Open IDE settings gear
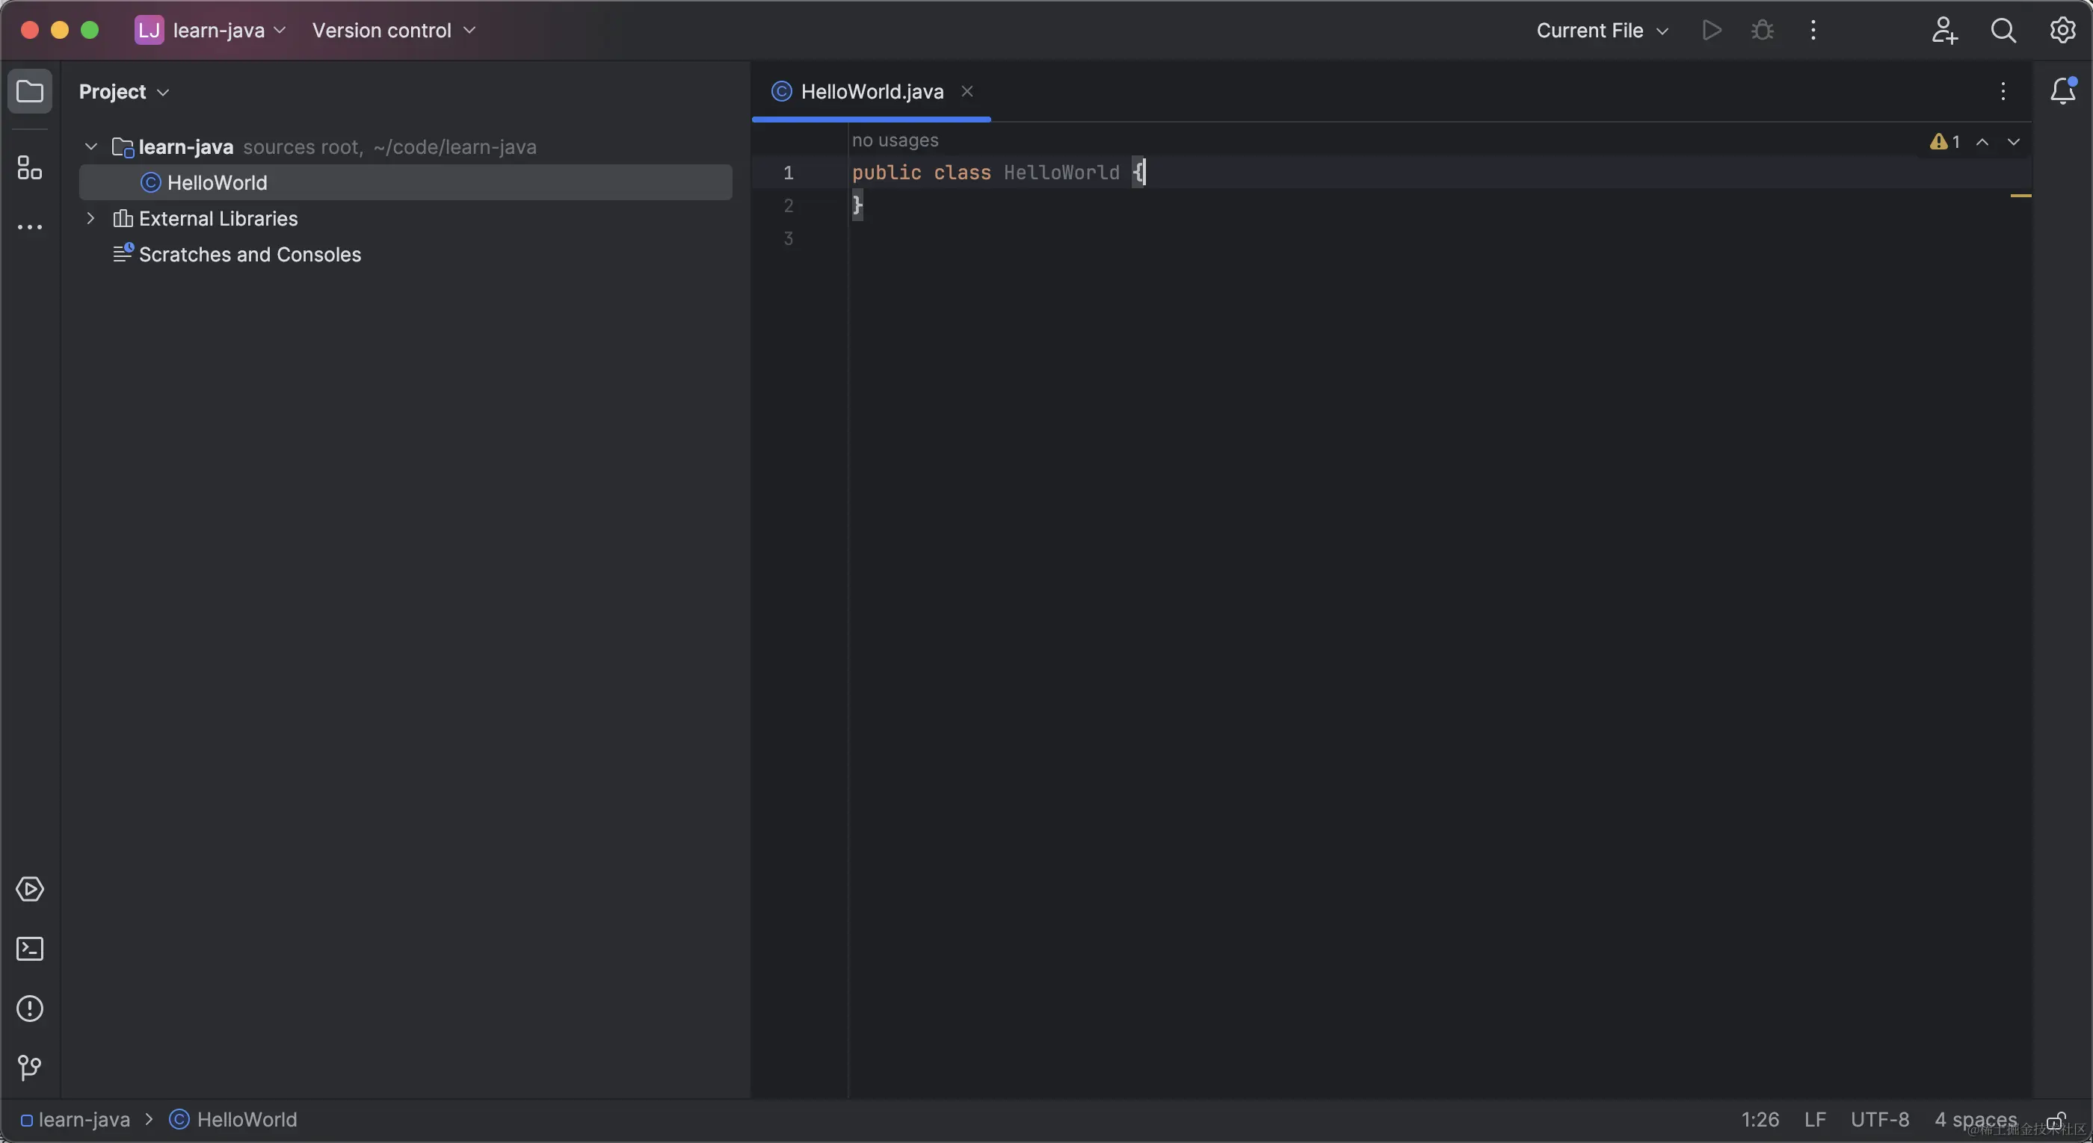 (2062, 31)
